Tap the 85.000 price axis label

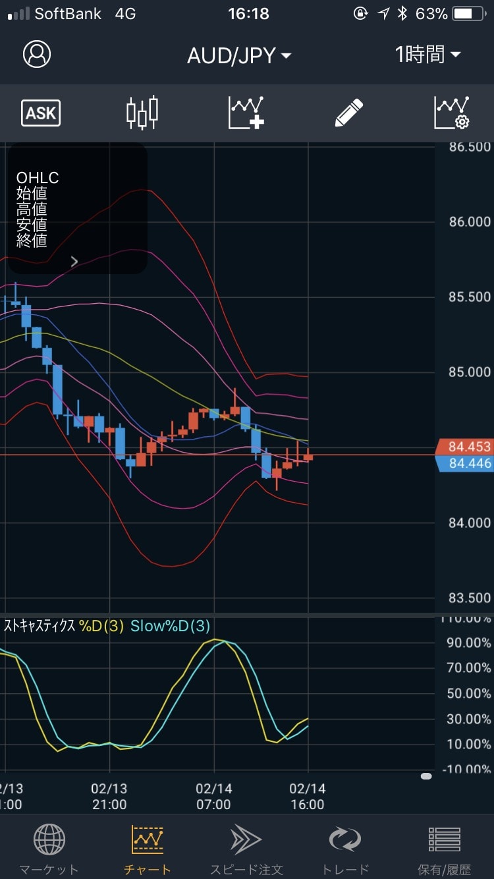point(470,372)
